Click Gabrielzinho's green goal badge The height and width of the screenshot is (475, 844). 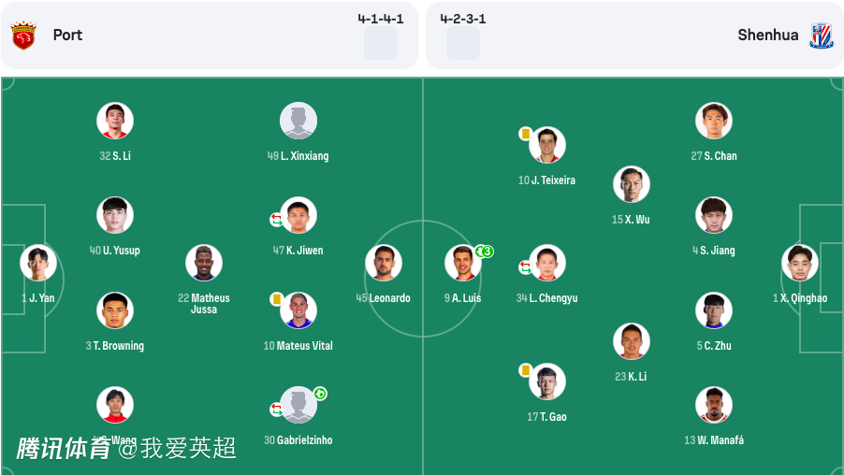320,394
